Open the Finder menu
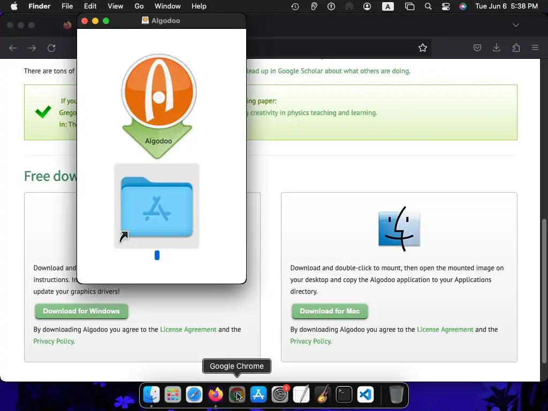The height and width of the screenshot is (411, 548). (39, 6)
